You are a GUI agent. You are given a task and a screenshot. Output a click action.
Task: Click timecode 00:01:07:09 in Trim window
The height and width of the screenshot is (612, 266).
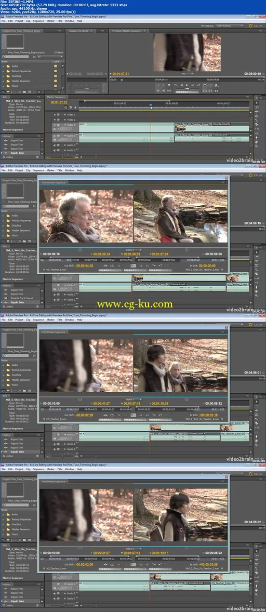pos(160,254)
